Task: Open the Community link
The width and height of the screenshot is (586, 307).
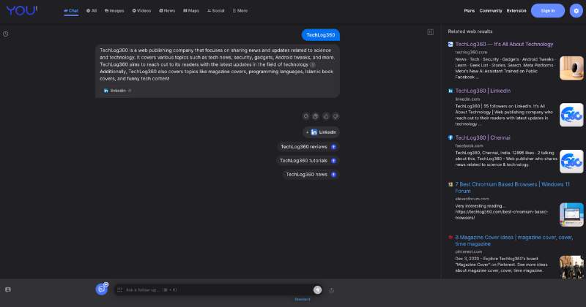Action: 491,11
